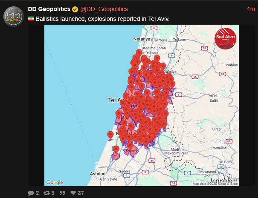Image resolution: width=258 pixels, height=198 pixels.
Task: Click the blue route 6 shield
Action: pyautogui.click(x=171, y=55)
